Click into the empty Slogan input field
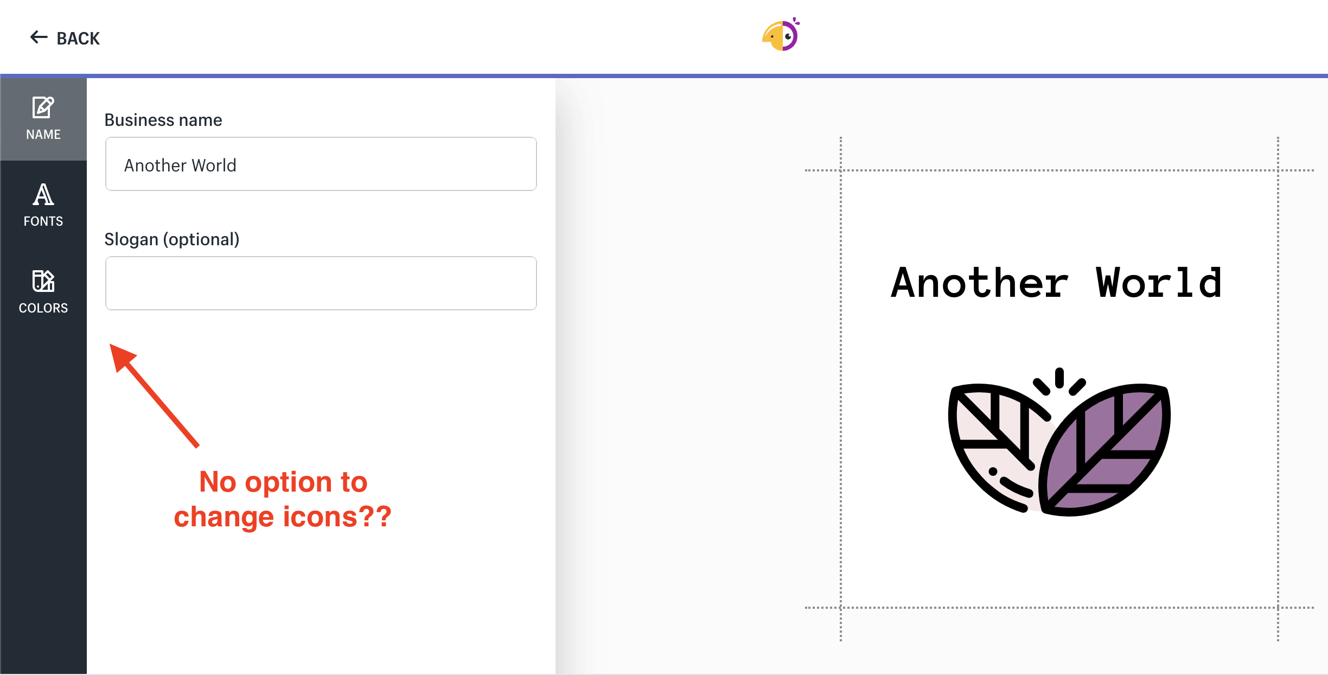The image size is (1328, 675). (x=321, y=283)
